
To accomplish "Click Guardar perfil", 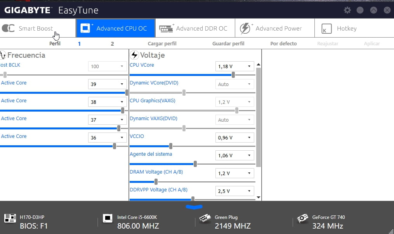I will tap(228, 44).
